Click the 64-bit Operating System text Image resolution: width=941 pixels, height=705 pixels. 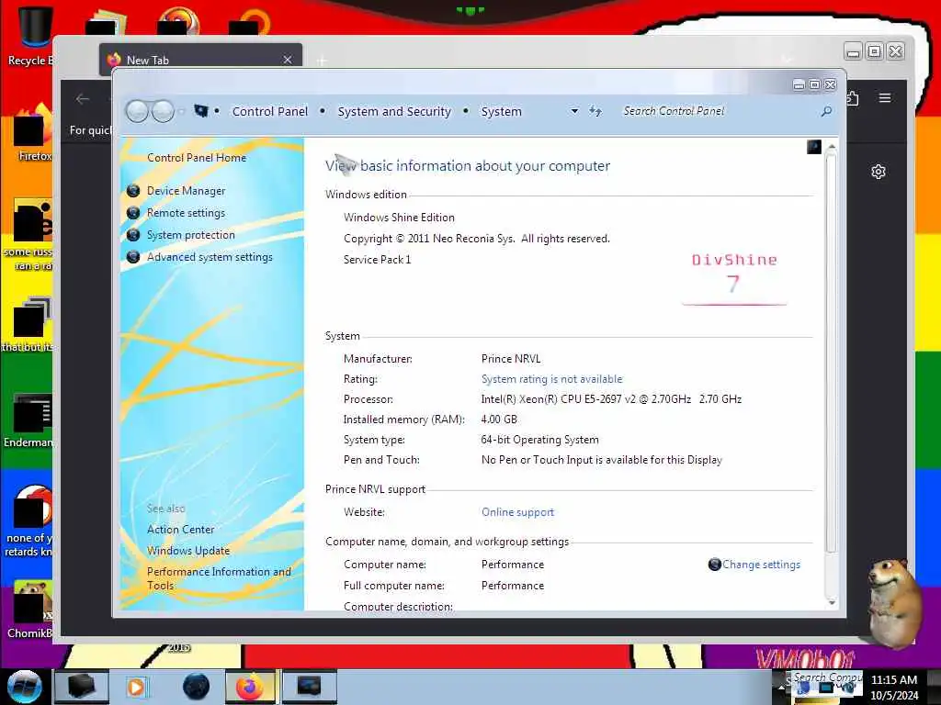(x=539, y=440)
